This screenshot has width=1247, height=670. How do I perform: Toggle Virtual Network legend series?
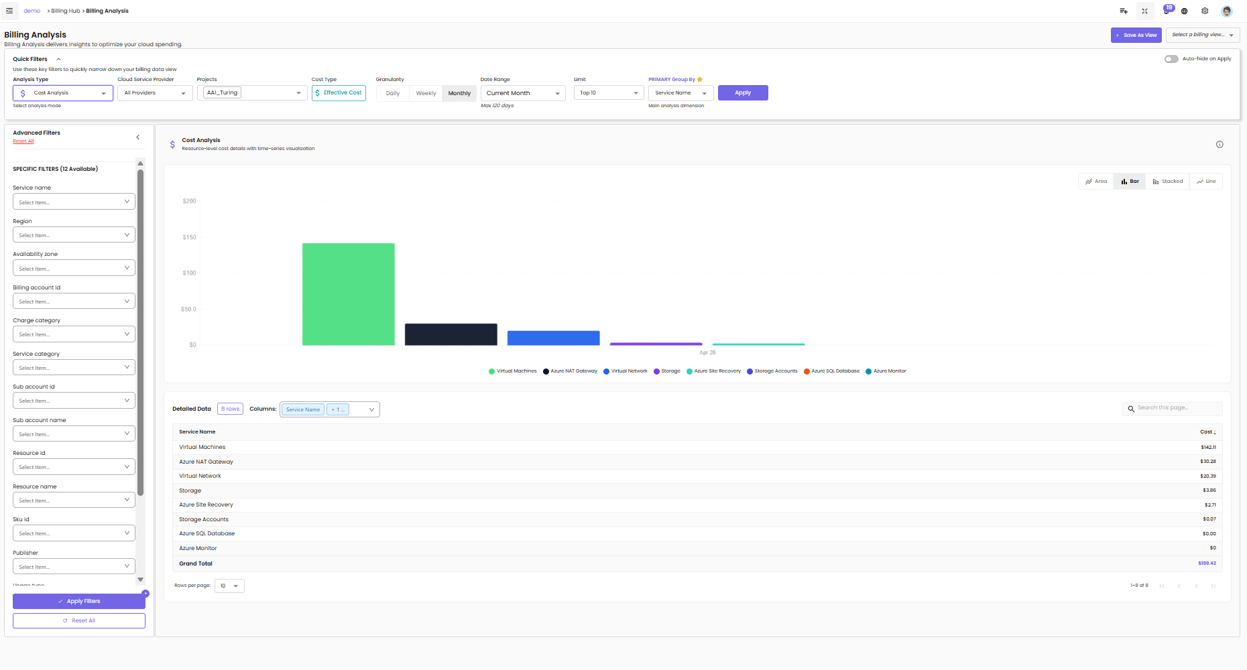pos(626,371)
